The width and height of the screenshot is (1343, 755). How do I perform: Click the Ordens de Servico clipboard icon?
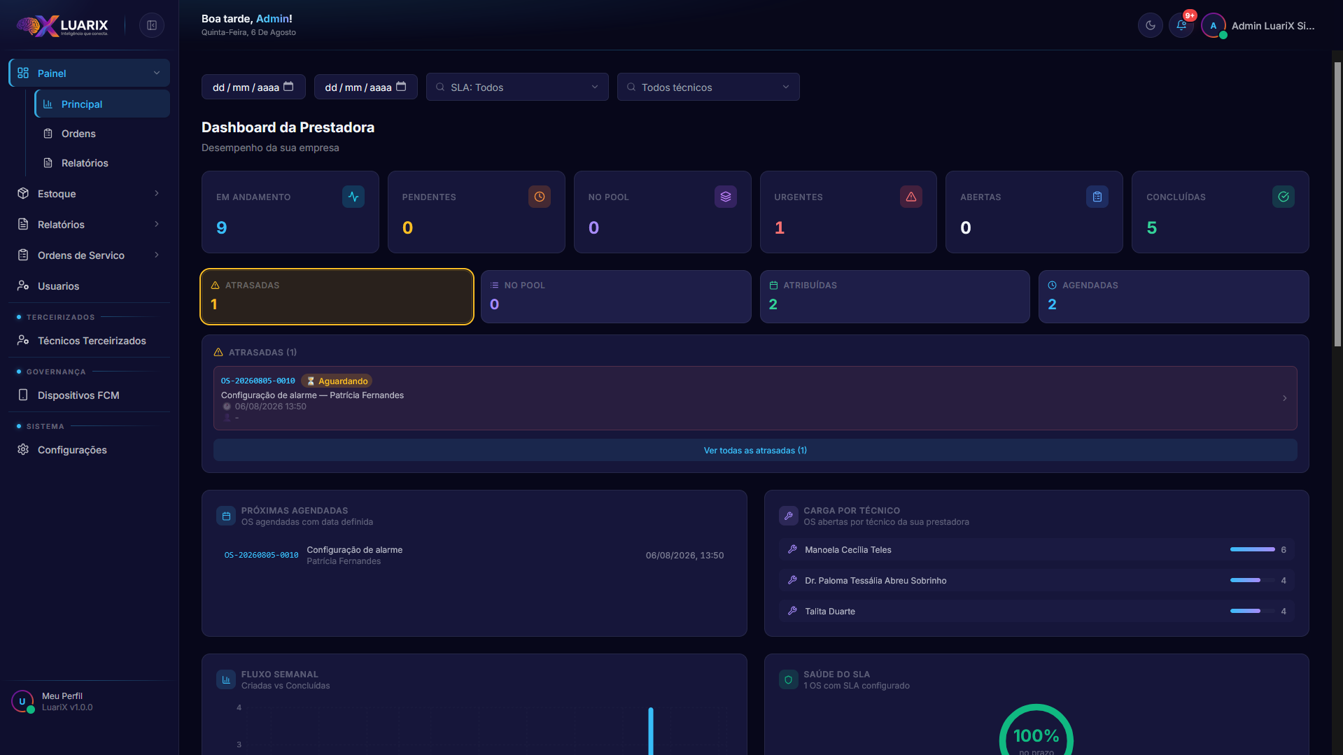point(23,255)
